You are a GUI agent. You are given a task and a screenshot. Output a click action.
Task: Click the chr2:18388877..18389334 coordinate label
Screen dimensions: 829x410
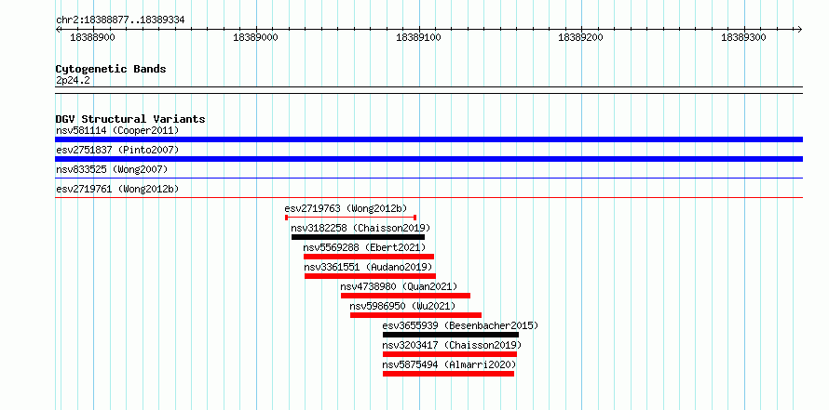coord(120,20)
